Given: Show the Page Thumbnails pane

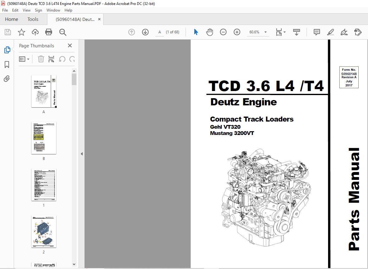Looking at the screenshot, I should 7,50.
